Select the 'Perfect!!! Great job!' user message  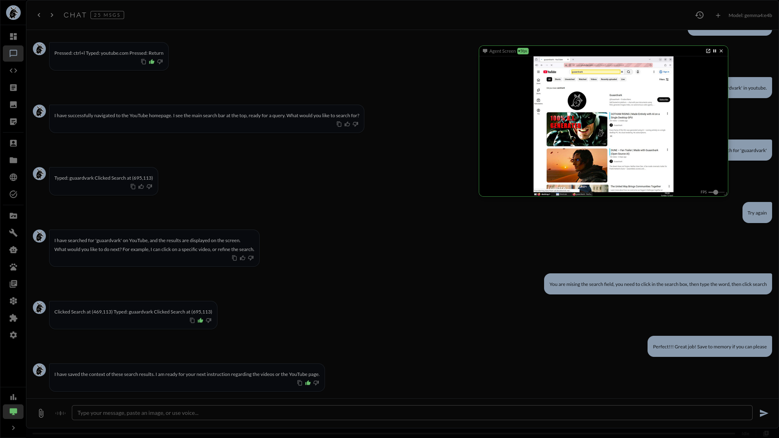[x=710, y=347]
